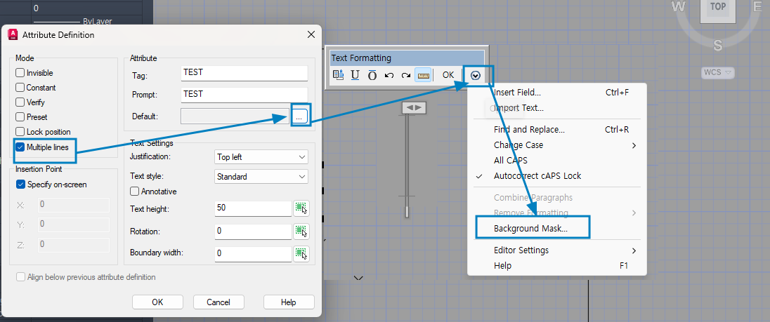Click OK in the Text Formatting toolbar

[448, 75]
